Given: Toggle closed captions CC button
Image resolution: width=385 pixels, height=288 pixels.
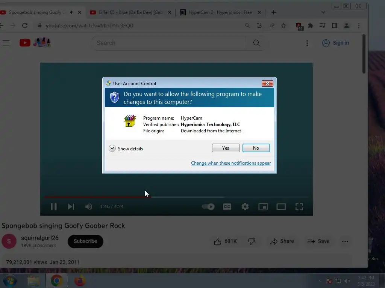Looking at the screenshot, I should pyautogui.click(x=227, y=207).
